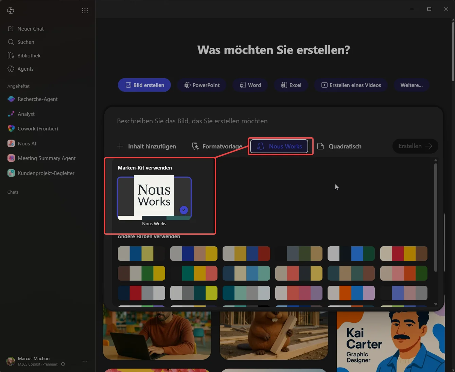Open the Kai Carter Graphic Designer poster
Screen dimensions: 455x372
391,341
